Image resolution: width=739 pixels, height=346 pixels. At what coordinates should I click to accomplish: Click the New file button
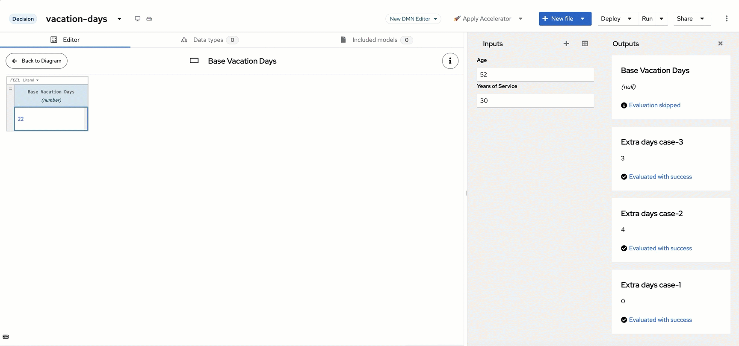(x=558, y=19)
